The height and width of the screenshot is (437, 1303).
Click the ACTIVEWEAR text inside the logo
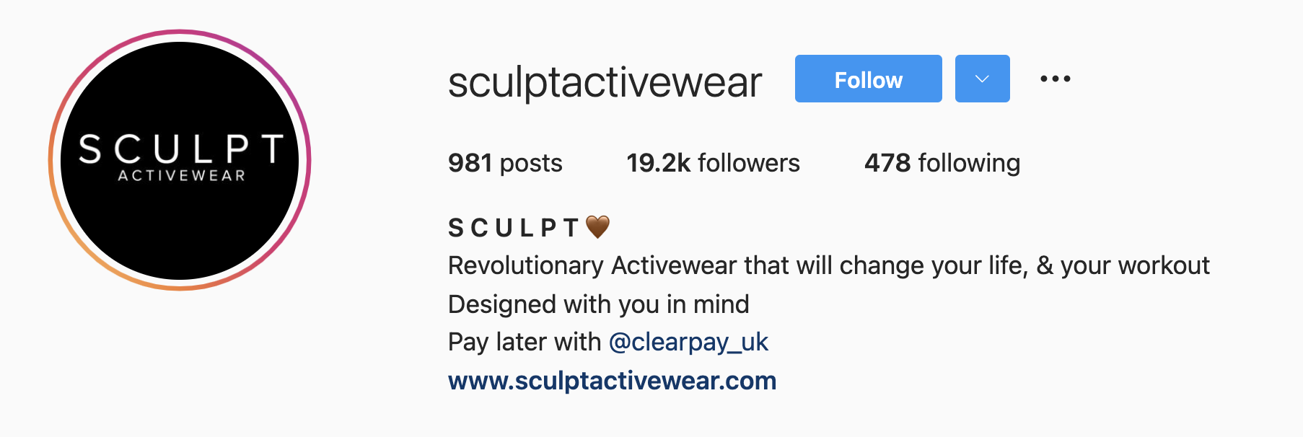coord(182,175)
